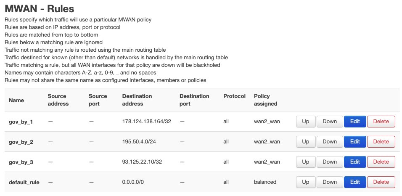Delete the gov_by_3 rule
Image resolution: width=402 pixels, height=196 pixels.
(381, 162)
